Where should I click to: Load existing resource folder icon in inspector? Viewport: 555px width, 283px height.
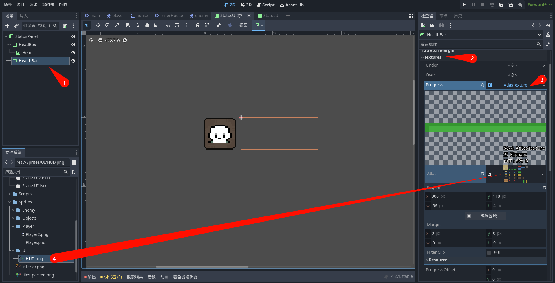pyautogui.click(x=432, y=25)
